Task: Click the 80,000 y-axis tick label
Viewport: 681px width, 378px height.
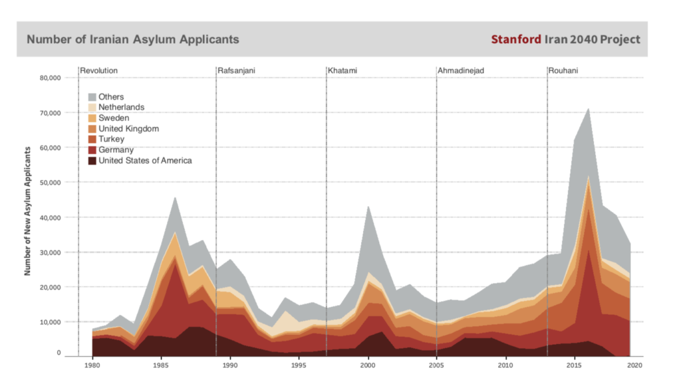Action: click(51, 78)
